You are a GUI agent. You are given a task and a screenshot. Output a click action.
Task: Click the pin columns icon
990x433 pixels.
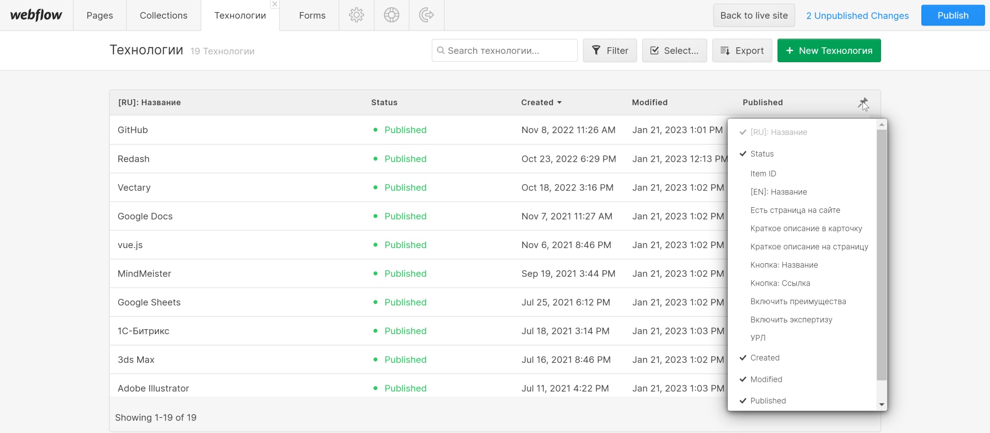(x=863, y=102)
